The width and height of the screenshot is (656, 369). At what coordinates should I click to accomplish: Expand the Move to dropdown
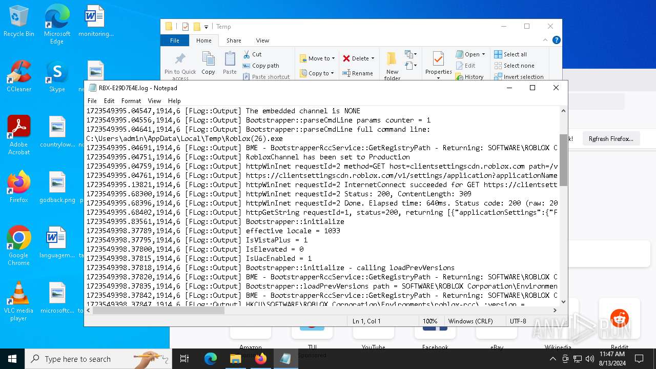[333, 58]
